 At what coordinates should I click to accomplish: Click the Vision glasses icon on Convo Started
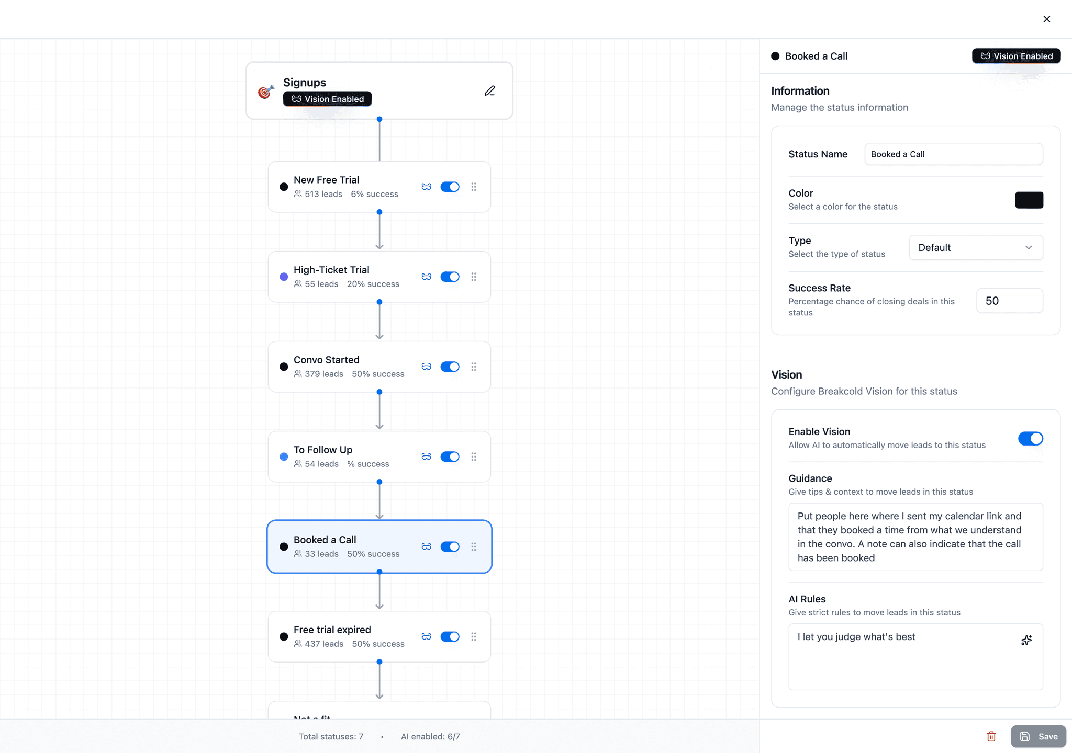click(x=426, y=367)
